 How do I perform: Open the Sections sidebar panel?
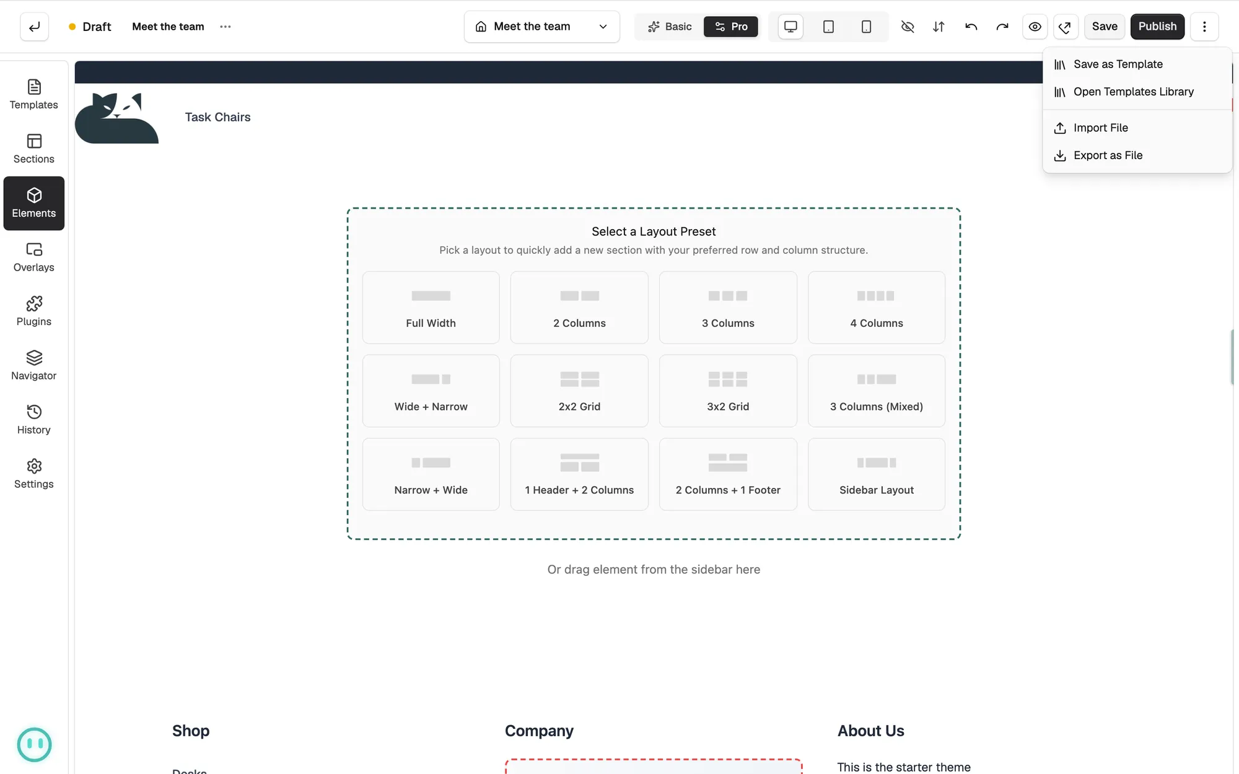34,149
